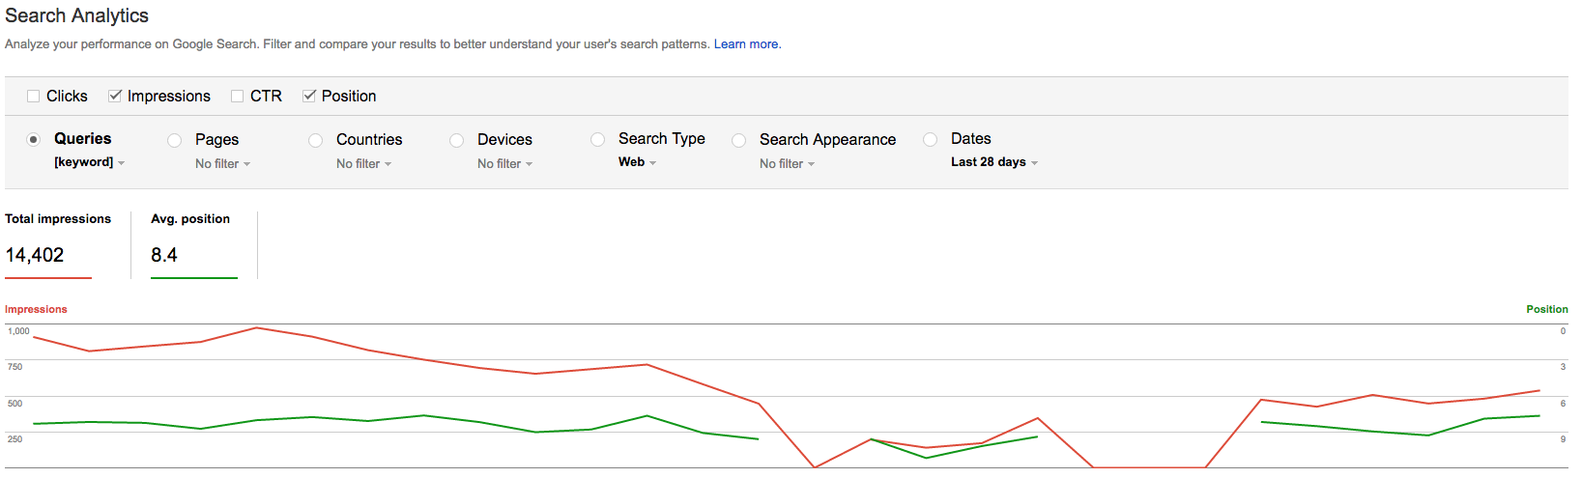This screenshot has height=478, width=1582.
Task: Open the Pages No filter dropdown
Action: pos(223,164)
